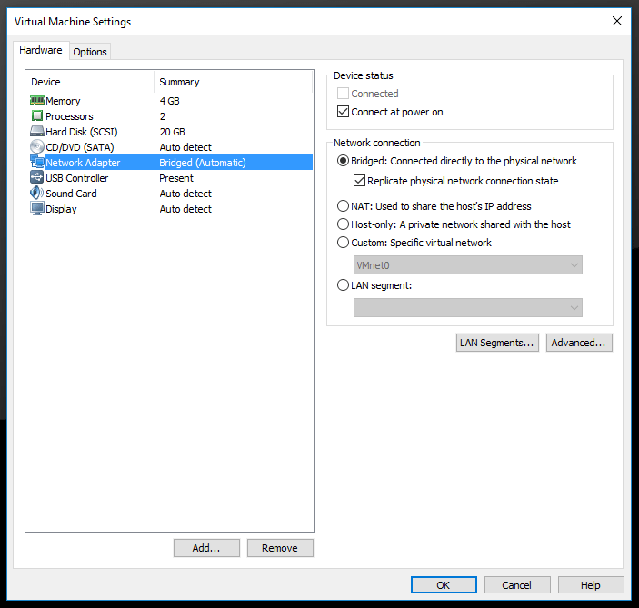
Task: Click the Processors chip icon
Action: click(x=37, y=116)
